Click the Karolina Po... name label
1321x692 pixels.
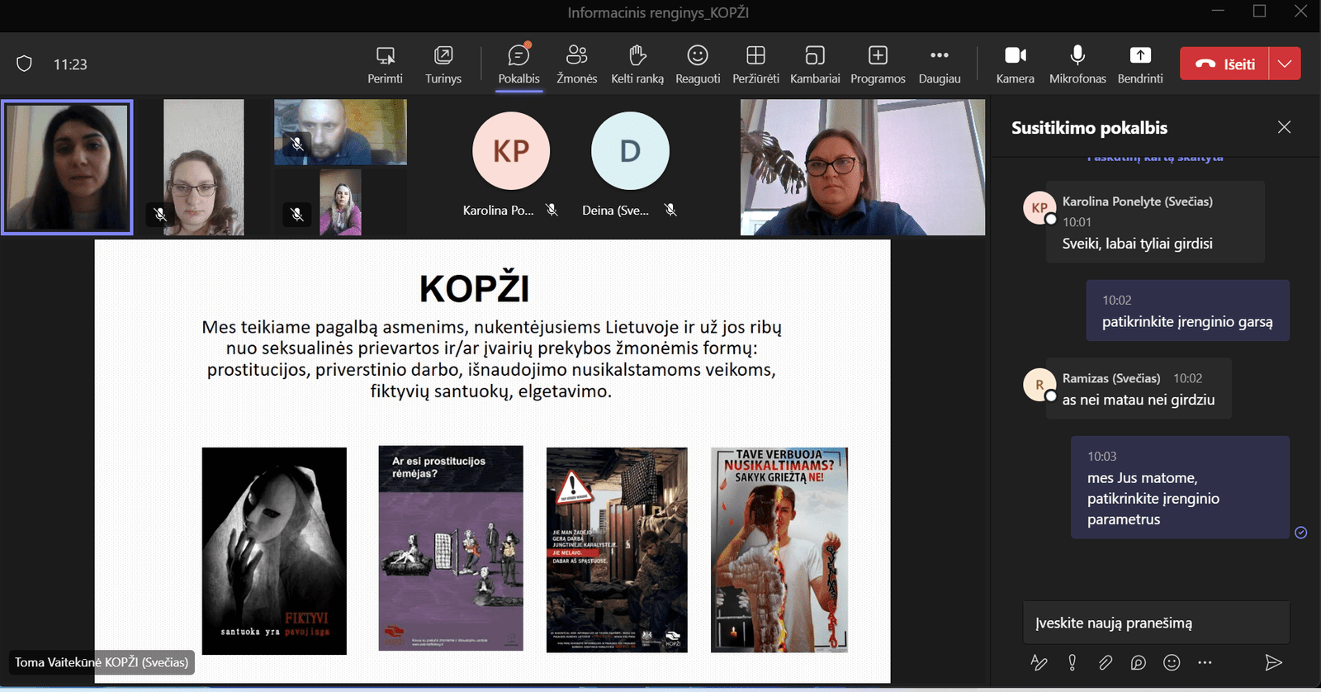tap(498, 211)
